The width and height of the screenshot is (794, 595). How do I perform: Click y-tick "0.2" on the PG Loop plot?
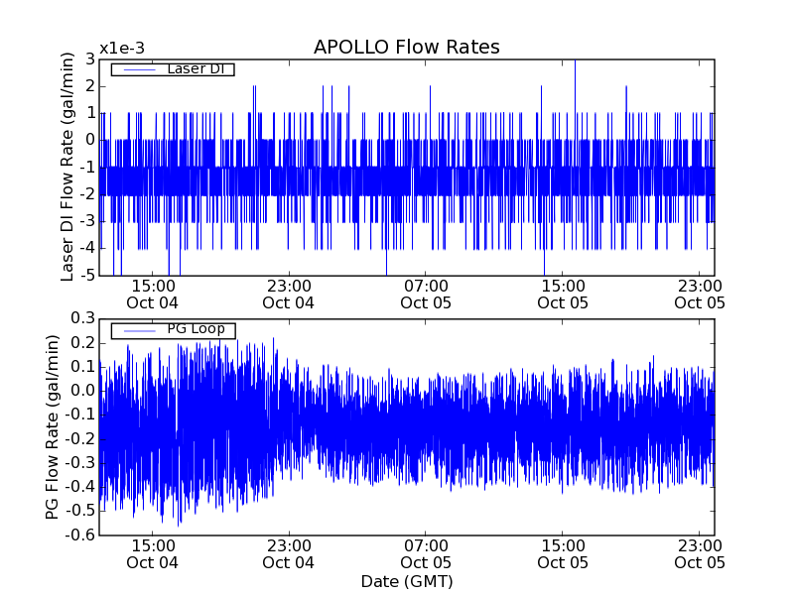(x=83, y=343)
